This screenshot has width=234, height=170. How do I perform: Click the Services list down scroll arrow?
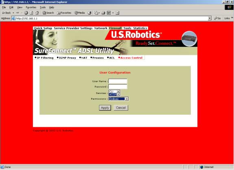118,94
